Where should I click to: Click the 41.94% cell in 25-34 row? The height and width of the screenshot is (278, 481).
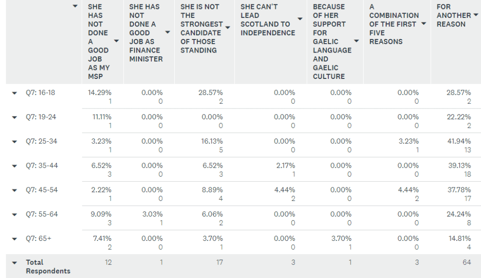pyautogui.click(x=459, y=141)
